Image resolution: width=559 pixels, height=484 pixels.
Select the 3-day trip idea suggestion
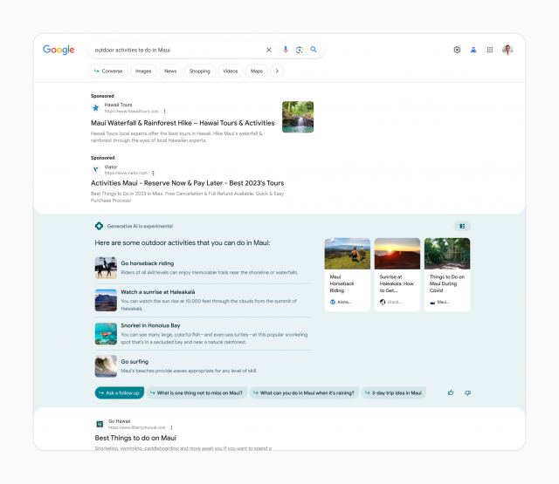[396, 393]
